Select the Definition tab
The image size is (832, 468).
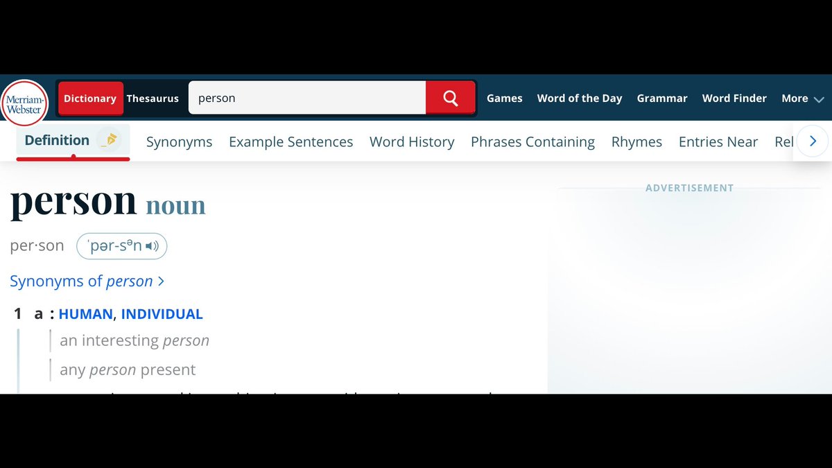pos(56,139)
